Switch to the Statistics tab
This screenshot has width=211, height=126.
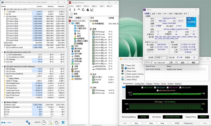pos(178,84)
